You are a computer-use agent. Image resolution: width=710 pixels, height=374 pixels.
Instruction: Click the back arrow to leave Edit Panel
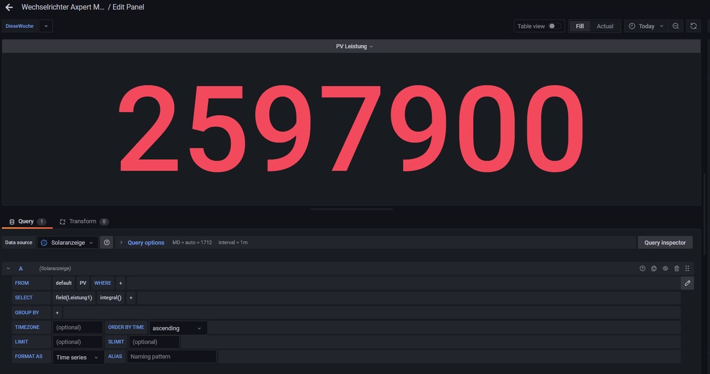(x=9, y=7)
